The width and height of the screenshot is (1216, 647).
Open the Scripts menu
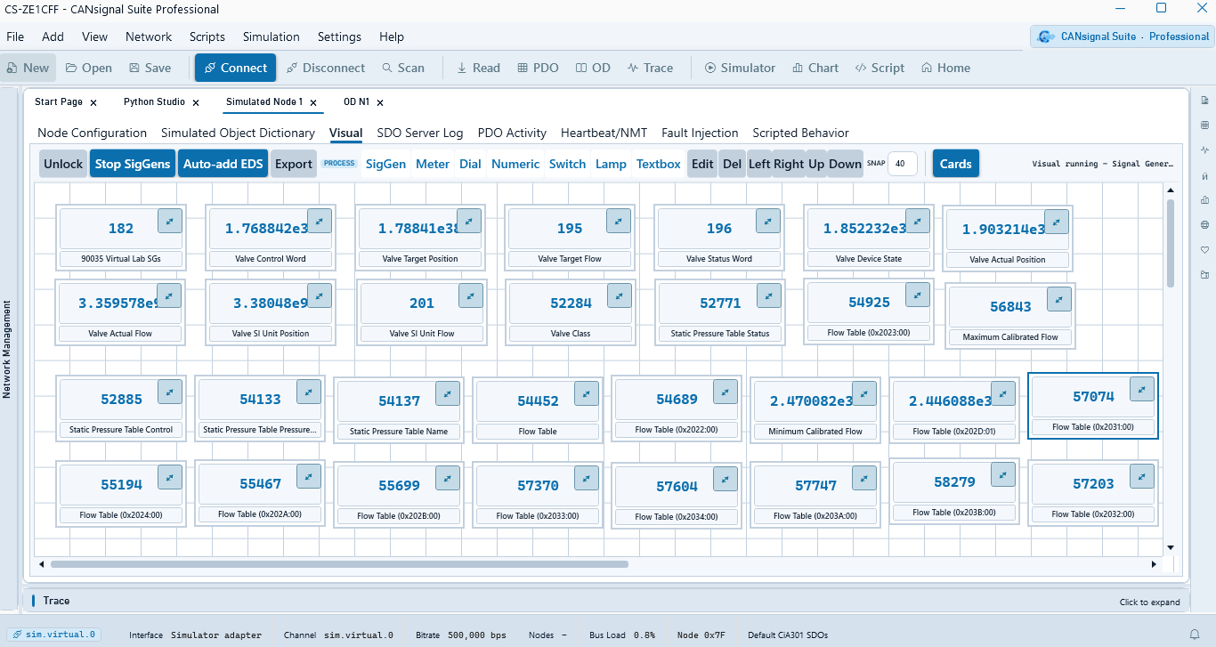[207, 36]
